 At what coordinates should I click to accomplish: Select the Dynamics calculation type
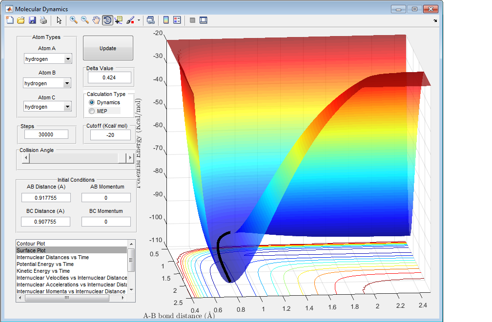coord(92,103)
